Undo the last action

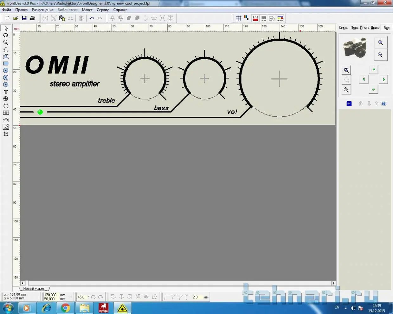92,18
